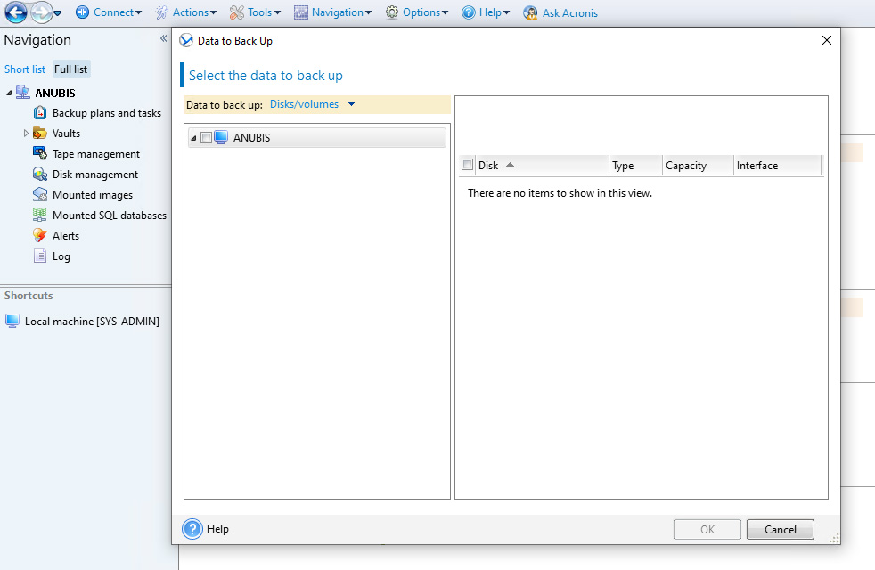
Task: Click the Log document icon
Action: (39, 256)
